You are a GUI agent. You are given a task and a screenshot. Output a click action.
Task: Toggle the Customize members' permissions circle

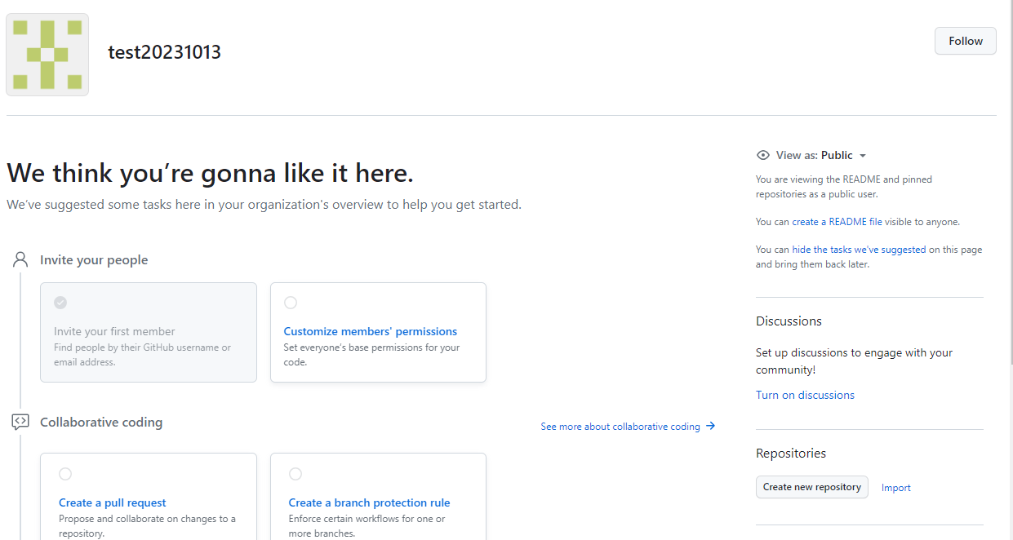coord(291,303)
